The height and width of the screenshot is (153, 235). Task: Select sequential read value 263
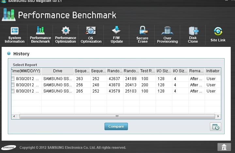[79, 79]
